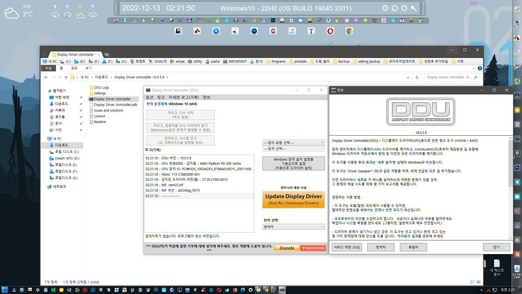This screenshot has width=522, height=294.
Task: Click the Explorer search field
Action: [450, 77]
